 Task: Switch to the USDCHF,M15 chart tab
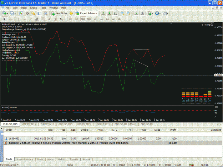102,124
